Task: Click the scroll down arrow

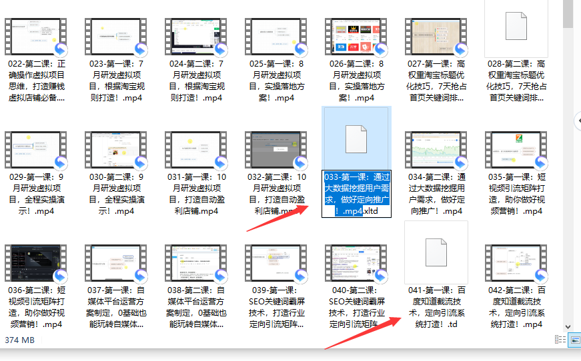Action: click(568, 326)
